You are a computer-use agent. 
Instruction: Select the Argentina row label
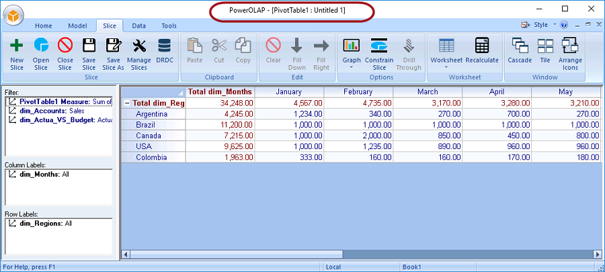[x=153, y=114]
